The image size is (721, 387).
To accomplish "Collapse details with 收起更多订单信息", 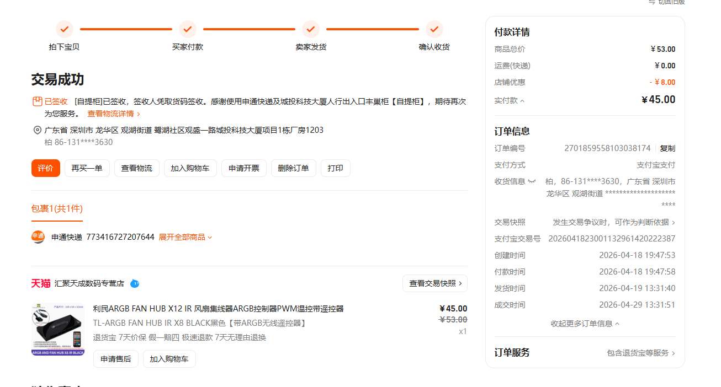I will point(585,324).
